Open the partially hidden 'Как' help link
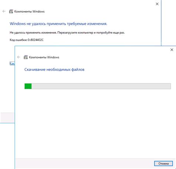This screenshot has height=169, width=176. pos(12,63)
